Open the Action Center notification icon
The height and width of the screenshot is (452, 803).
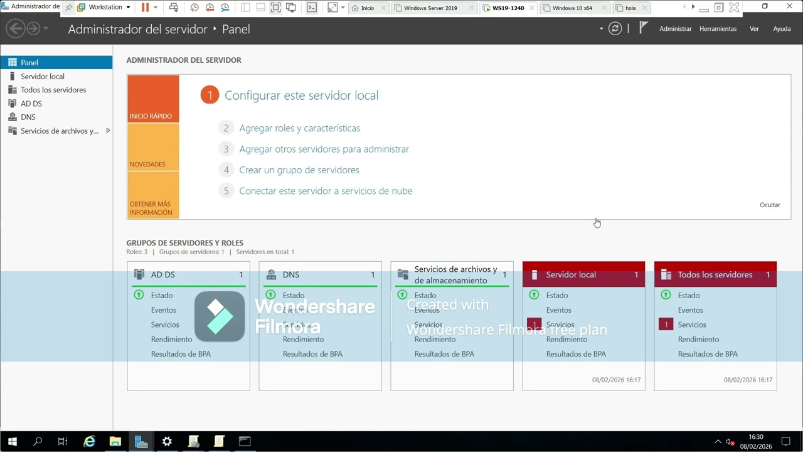tap(785, 441)
